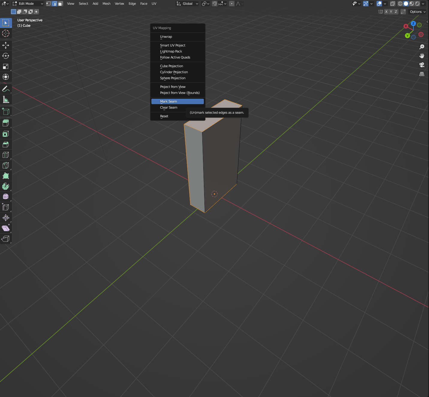
Task: Expand the overlays options arrow
Action: tap(385, 4)
